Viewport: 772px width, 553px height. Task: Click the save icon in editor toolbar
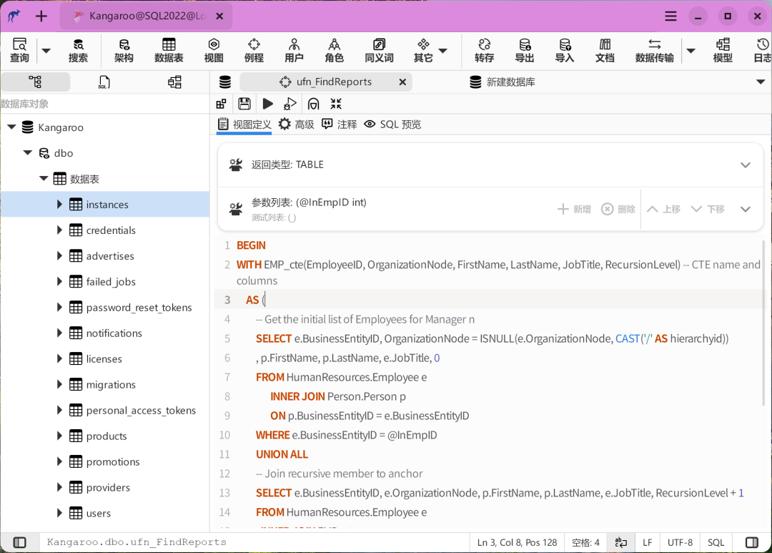244,104
